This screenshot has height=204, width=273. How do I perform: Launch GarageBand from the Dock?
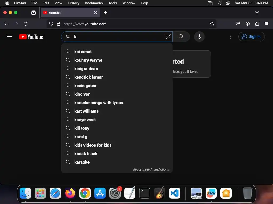(160, 193)
